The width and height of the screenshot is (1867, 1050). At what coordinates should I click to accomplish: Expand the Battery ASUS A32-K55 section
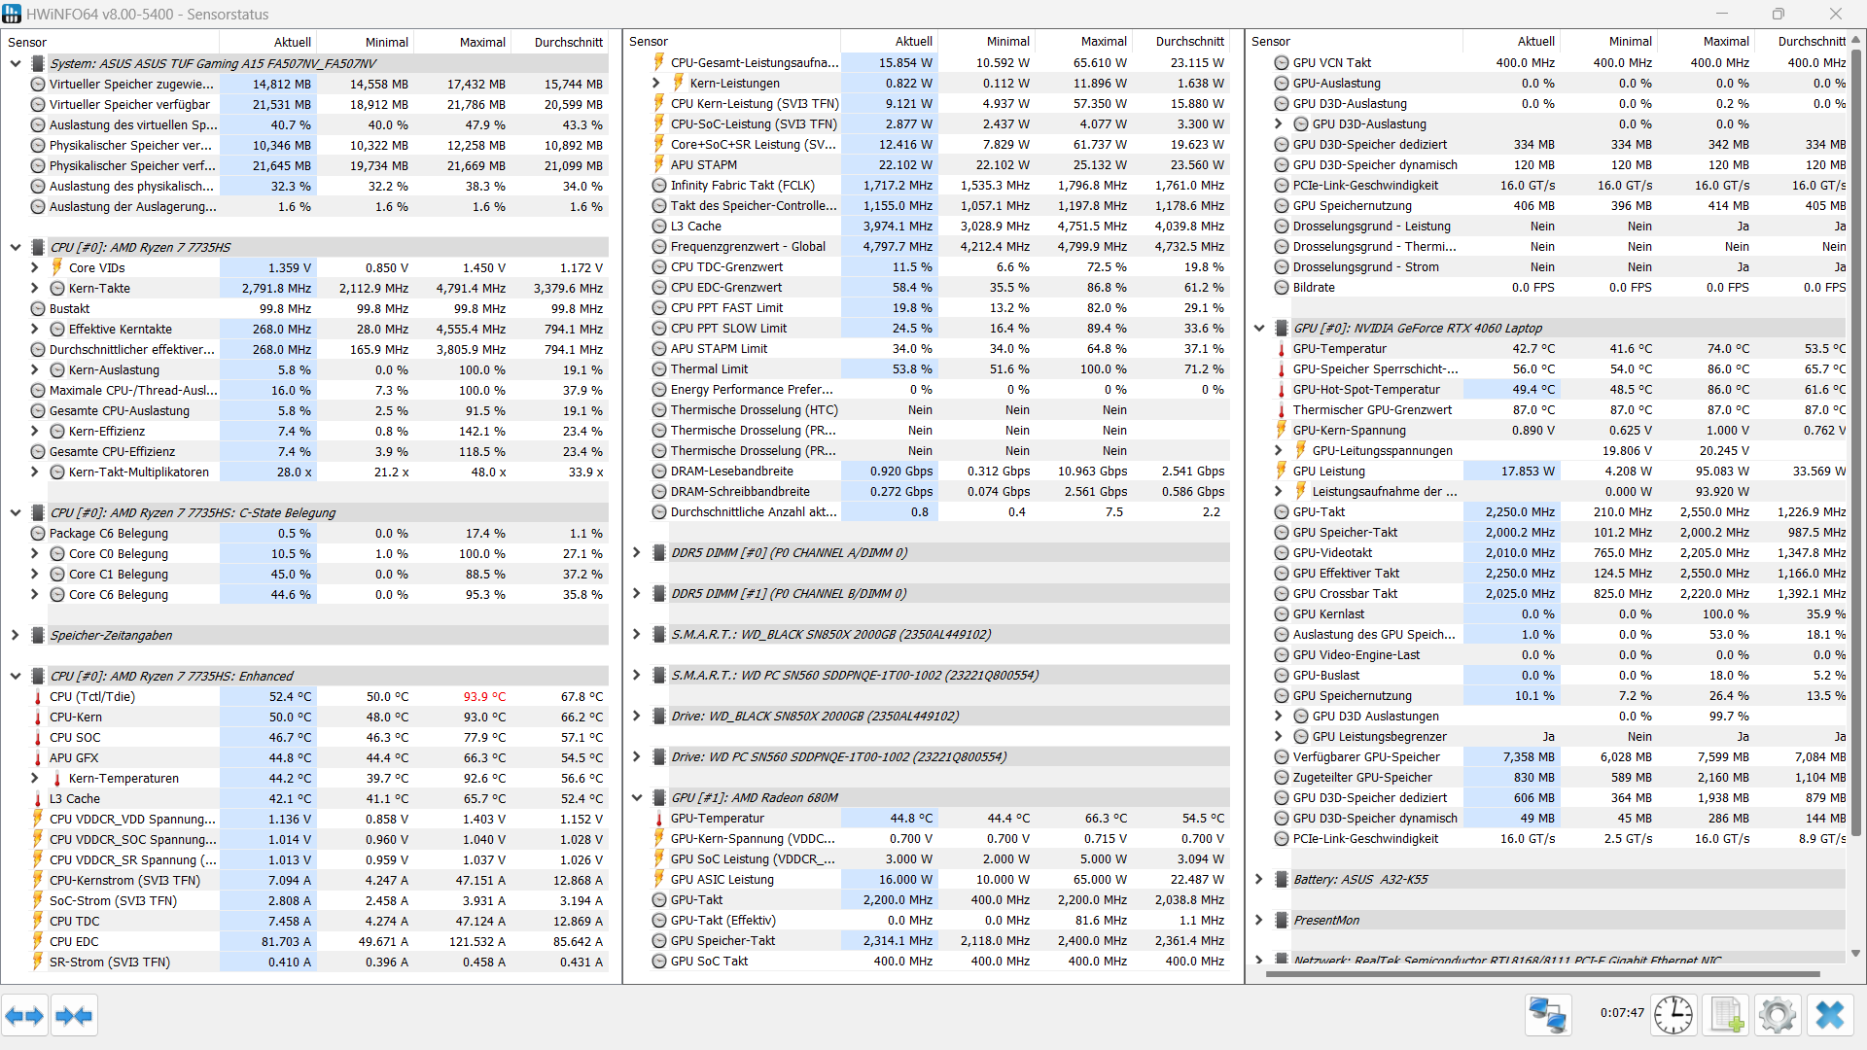click(x=1259, y=879)
